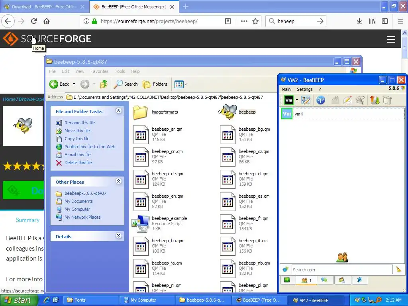Image resolution: width=408 pixels, height=306 pixels.
Task: Switch to the users tab showing 1
Action: (306, 280)
